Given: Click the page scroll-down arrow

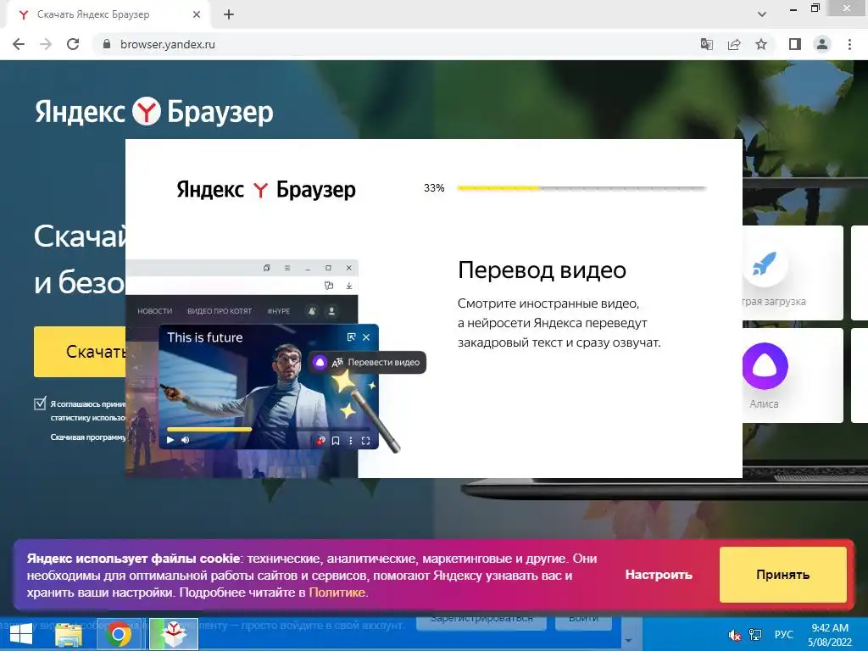Looking at the screenshot, I should coord(628,641).
